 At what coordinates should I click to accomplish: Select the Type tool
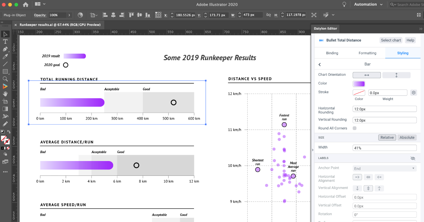5,42
